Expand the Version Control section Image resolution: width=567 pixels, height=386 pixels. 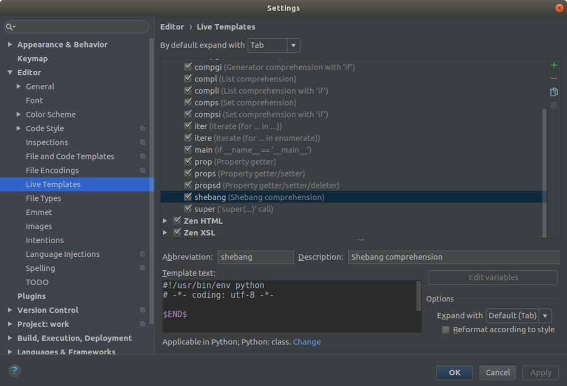point(10,310)
